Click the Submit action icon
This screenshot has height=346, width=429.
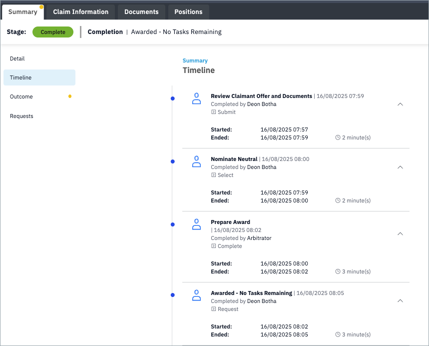[x=213, y=112]
